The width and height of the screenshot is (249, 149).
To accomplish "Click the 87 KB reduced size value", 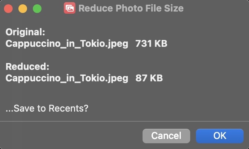I will tap(149, 78).
